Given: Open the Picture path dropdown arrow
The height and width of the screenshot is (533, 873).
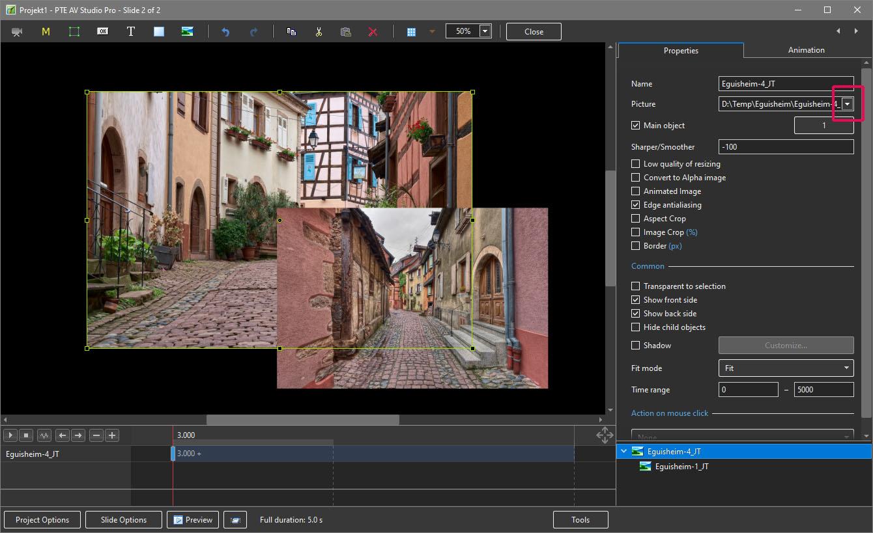Looking at the screenshot, I should (847, 104).
